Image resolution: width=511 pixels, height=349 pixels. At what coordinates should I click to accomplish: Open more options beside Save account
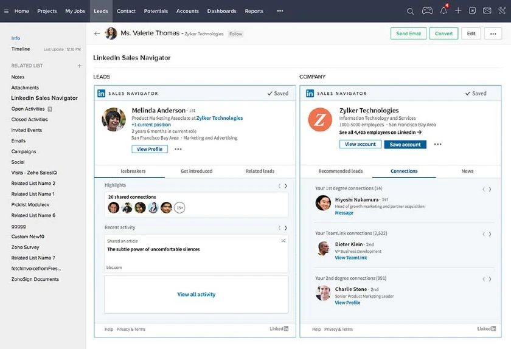pos(437,144)
